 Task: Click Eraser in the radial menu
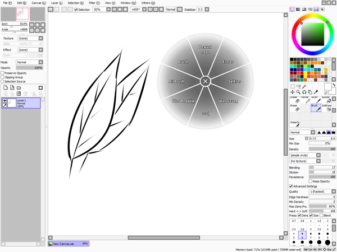pos(228,61)
